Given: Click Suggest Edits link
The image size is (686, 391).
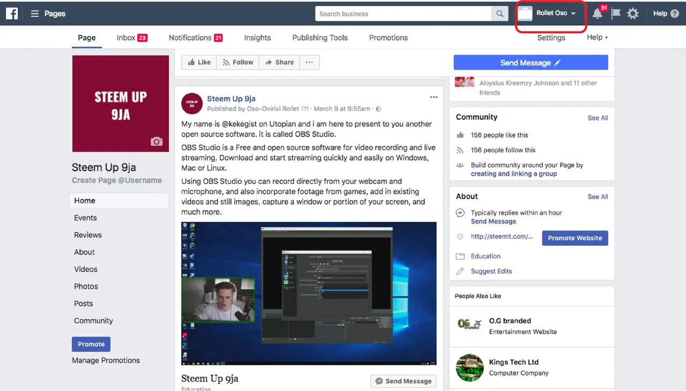Looking at the screenshot, I should click(491, 271).
